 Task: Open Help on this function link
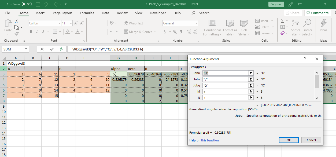[x=204, y=140]
